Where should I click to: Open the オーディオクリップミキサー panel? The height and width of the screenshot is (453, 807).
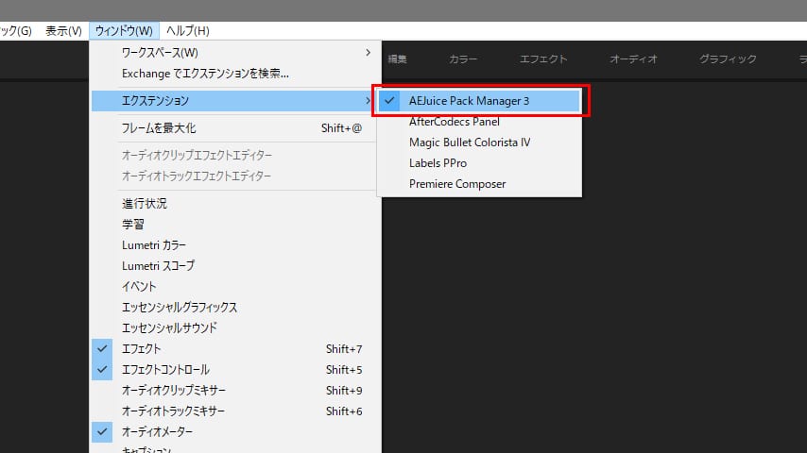click(x=234, y=391)
